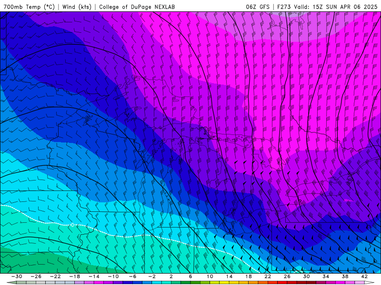Click the 14 legend value
The image size is (381, 285).
pyautogui.click(x=229, y=276)
